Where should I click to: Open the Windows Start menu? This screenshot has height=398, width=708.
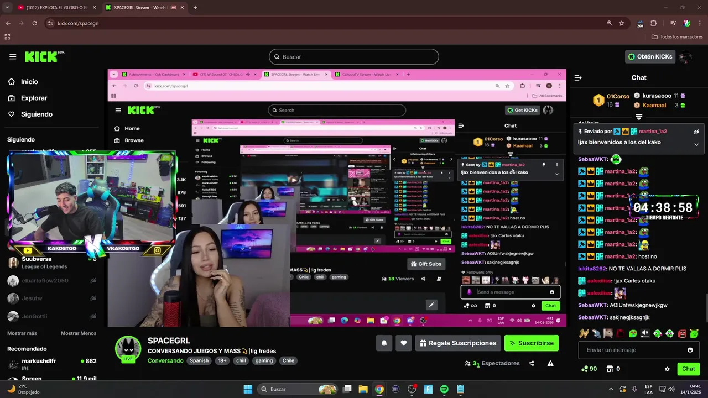248,389
